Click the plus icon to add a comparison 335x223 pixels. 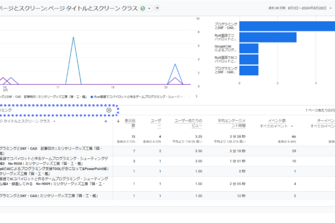tap(157, 8)
